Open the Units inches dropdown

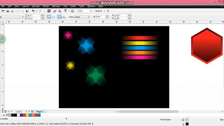[89, 17]
